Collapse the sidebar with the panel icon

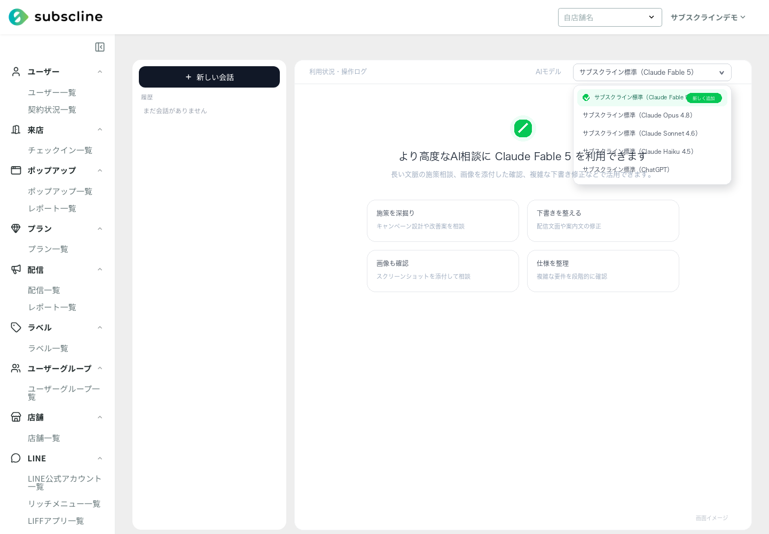point(100,47)
